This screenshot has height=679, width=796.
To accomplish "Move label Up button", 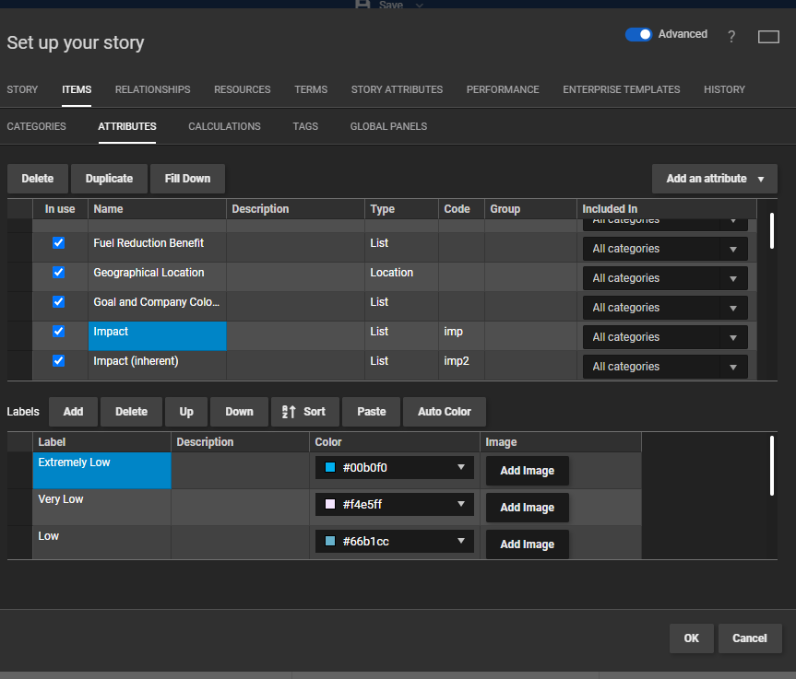I will point(186,412).
